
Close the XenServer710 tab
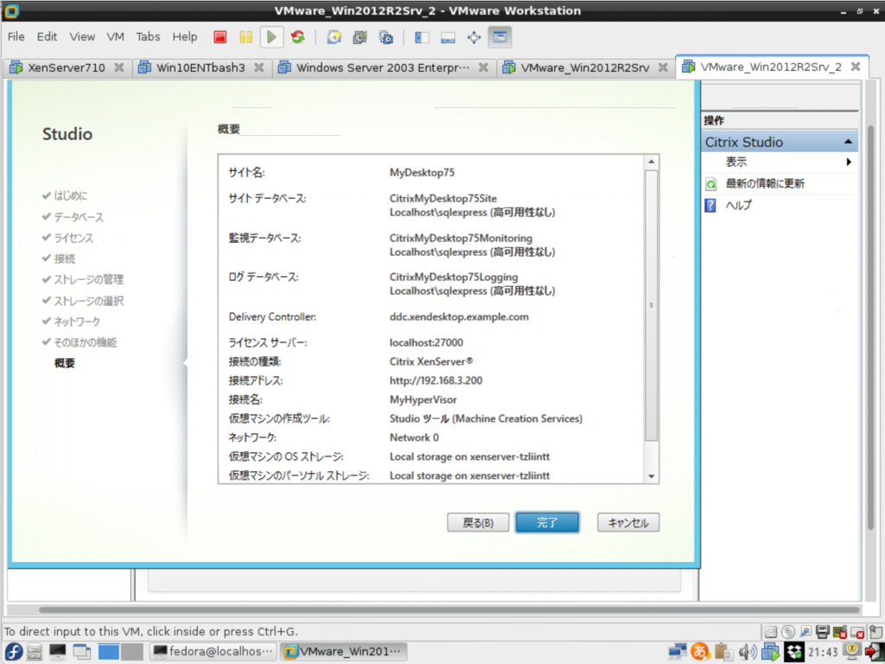[119, 67]
